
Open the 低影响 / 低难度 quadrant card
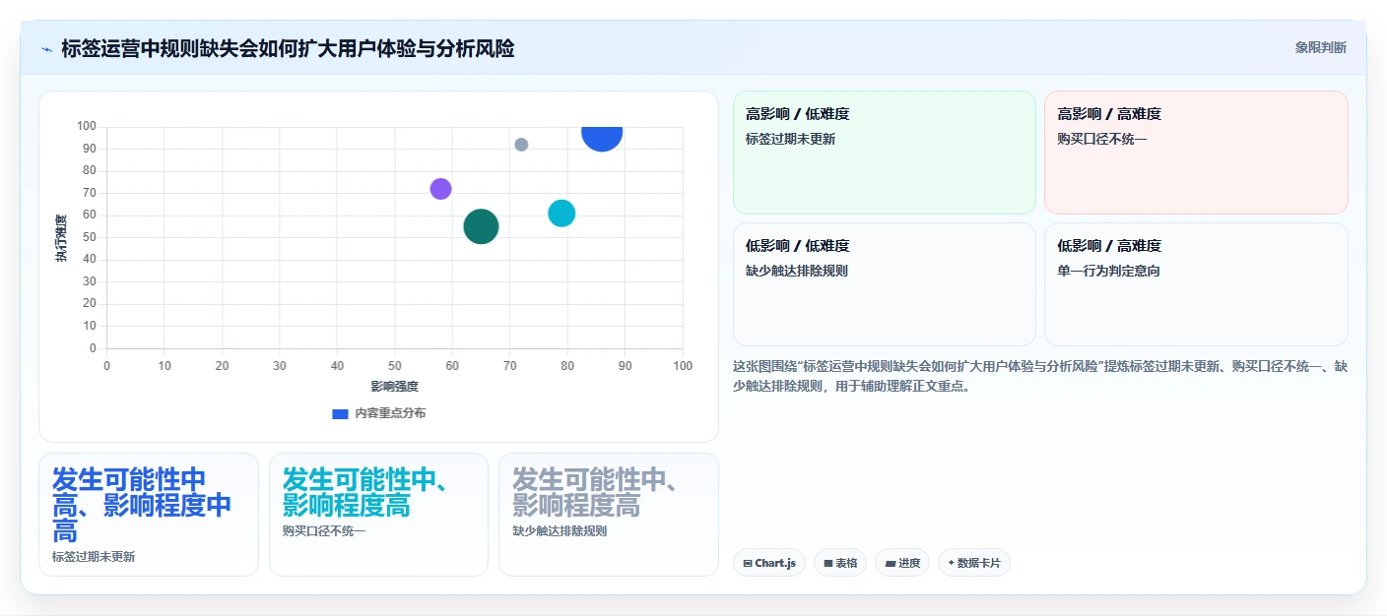(x=884, y=284)
